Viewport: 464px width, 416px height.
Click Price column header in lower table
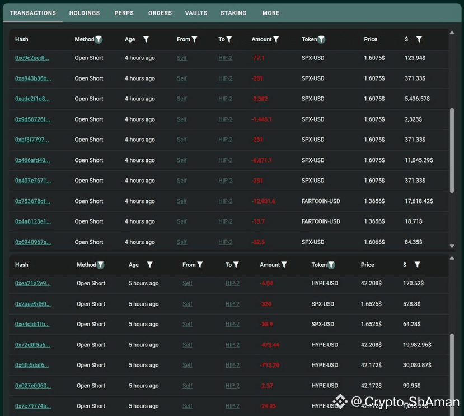(367, 265)
